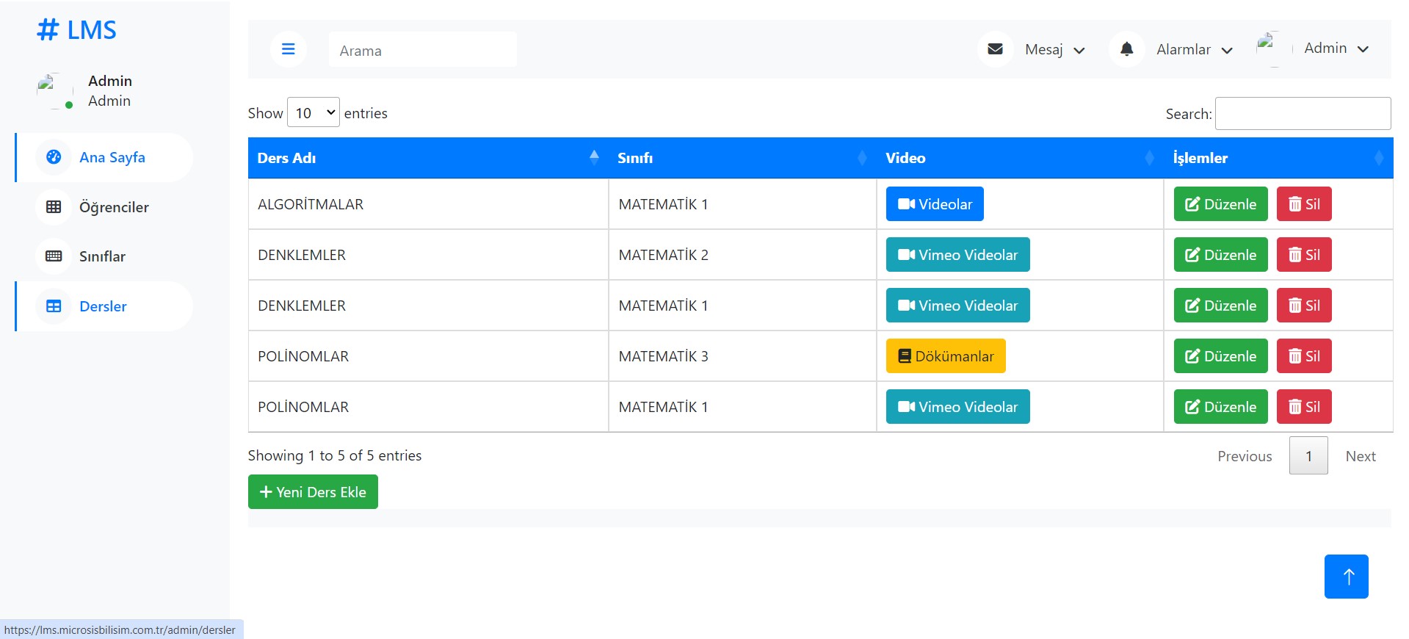Focus the table Search input field

pyautogui.click(x=1302, y=114)
